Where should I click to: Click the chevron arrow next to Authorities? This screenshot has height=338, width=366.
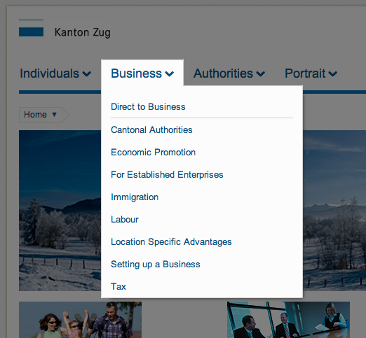point(261,74)
